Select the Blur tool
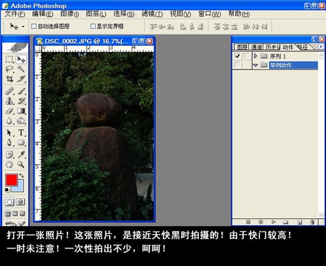 [10, 120]
